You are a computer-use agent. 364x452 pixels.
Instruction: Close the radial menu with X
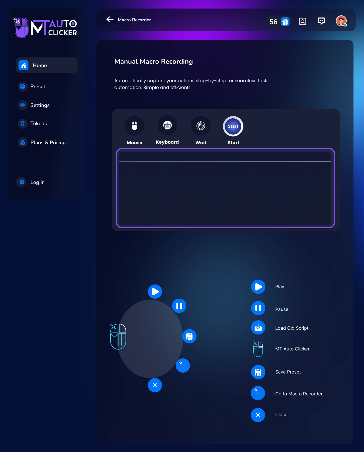point(155,385)
